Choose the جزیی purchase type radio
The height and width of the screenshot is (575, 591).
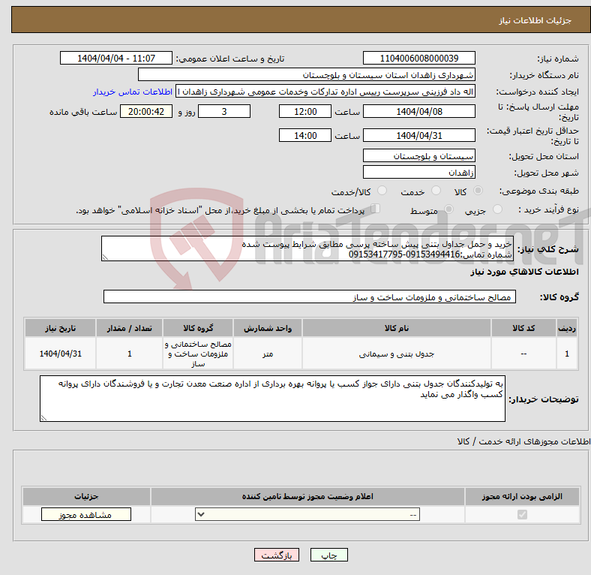(497, 209)
